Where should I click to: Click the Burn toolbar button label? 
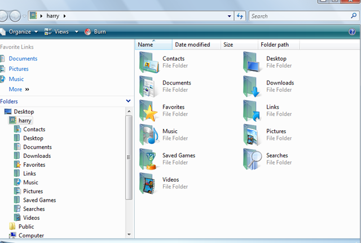coord(100,32)
